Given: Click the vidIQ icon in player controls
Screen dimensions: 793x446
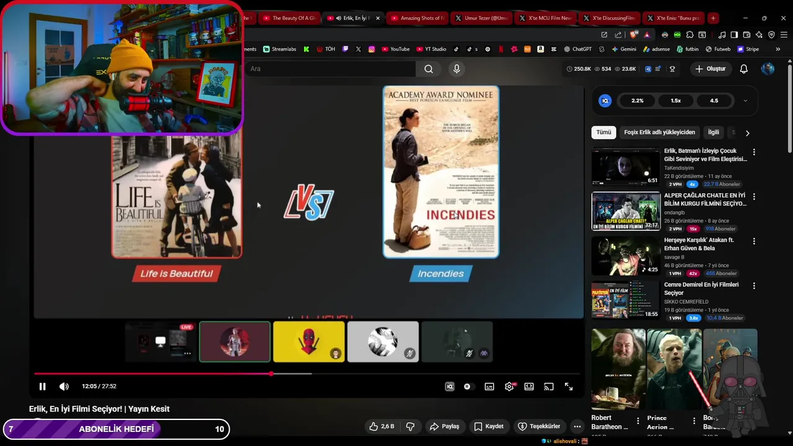Looking at the screenshot, I should click(x=450, y=387).
